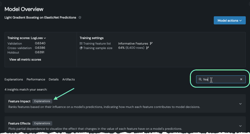Open the Model actions dropdown
Image resolution: width=250 pixels, height=134 pixels.
pyautogui.click(x=229, y=20)
